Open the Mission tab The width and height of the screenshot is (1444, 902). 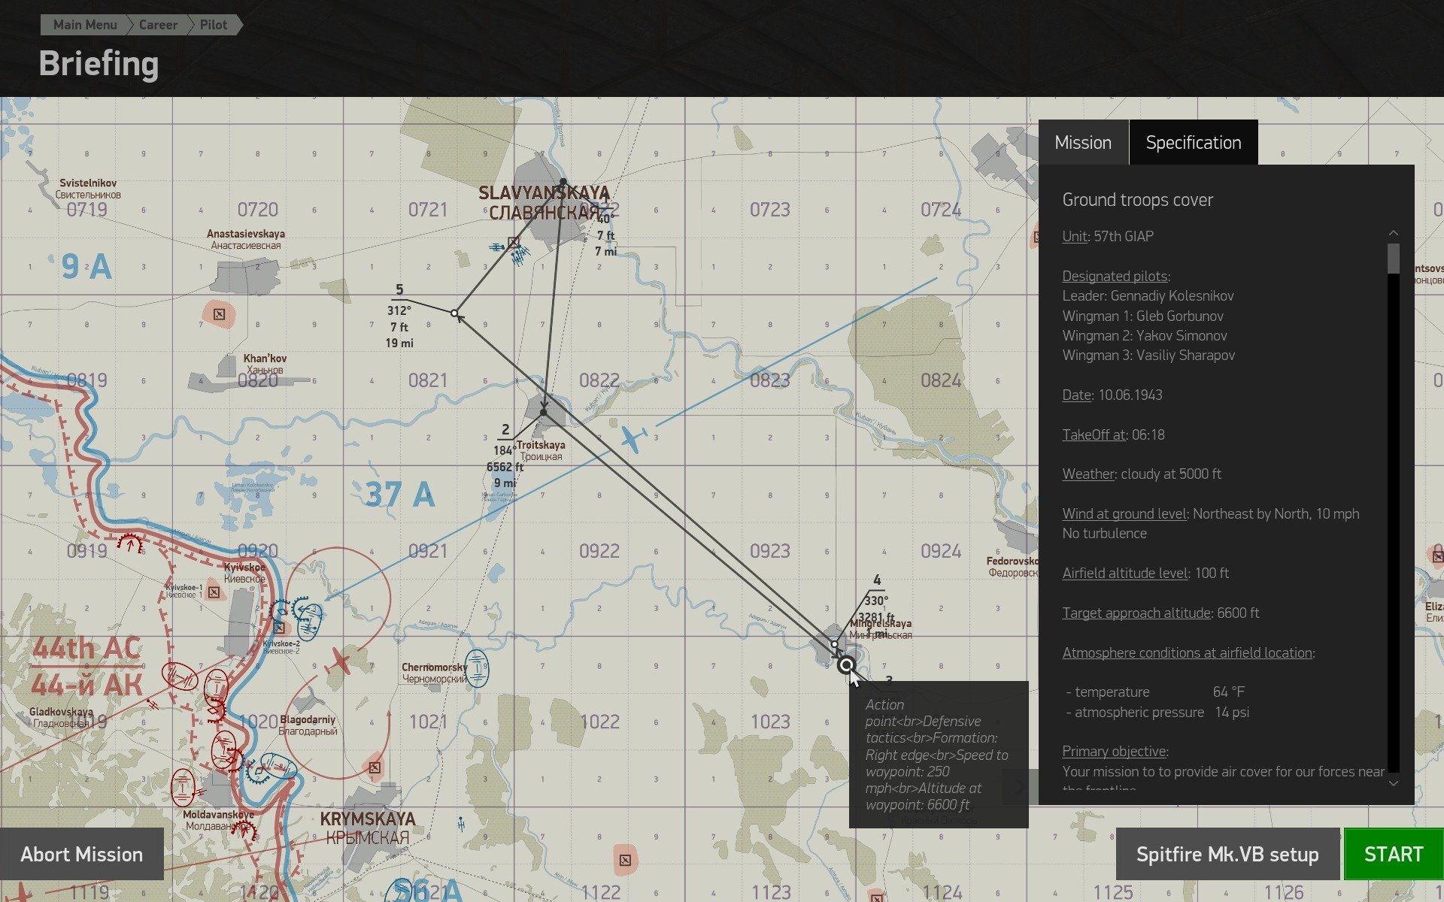coord(1083,142)
